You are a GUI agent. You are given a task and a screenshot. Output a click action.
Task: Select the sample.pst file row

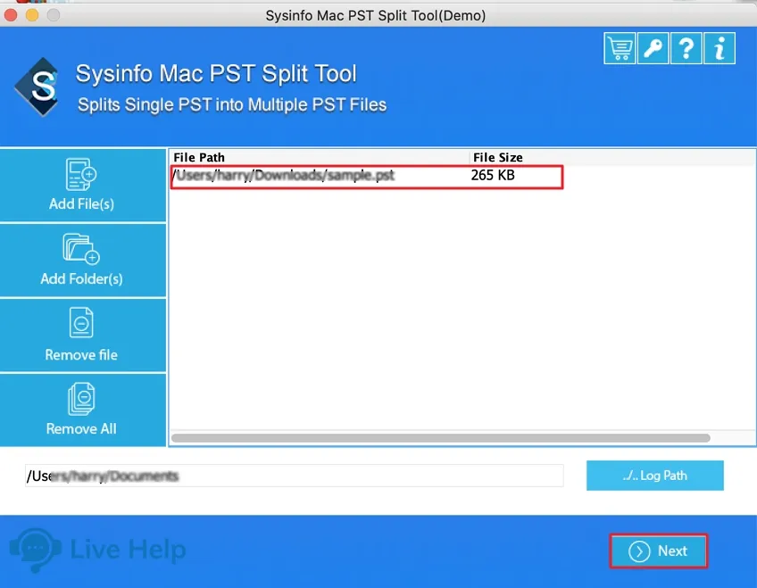(x=366, y=177)
